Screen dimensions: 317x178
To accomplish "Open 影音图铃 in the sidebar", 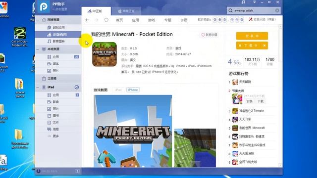I will click(x=58, y=41).
